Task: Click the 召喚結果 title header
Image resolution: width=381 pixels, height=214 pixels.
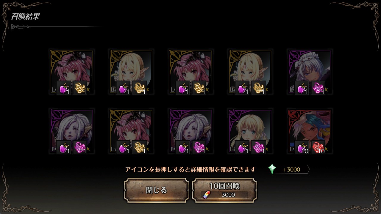Action: [25, 16]
